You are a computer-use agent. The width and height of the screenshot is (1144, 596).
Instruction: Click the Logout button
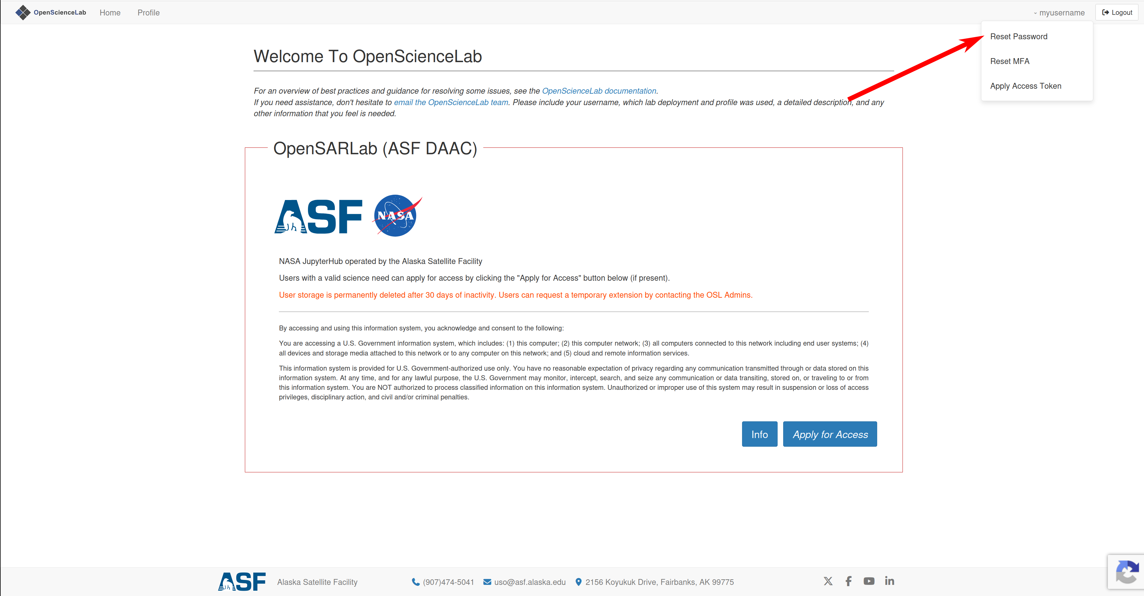pos(1117,12)
